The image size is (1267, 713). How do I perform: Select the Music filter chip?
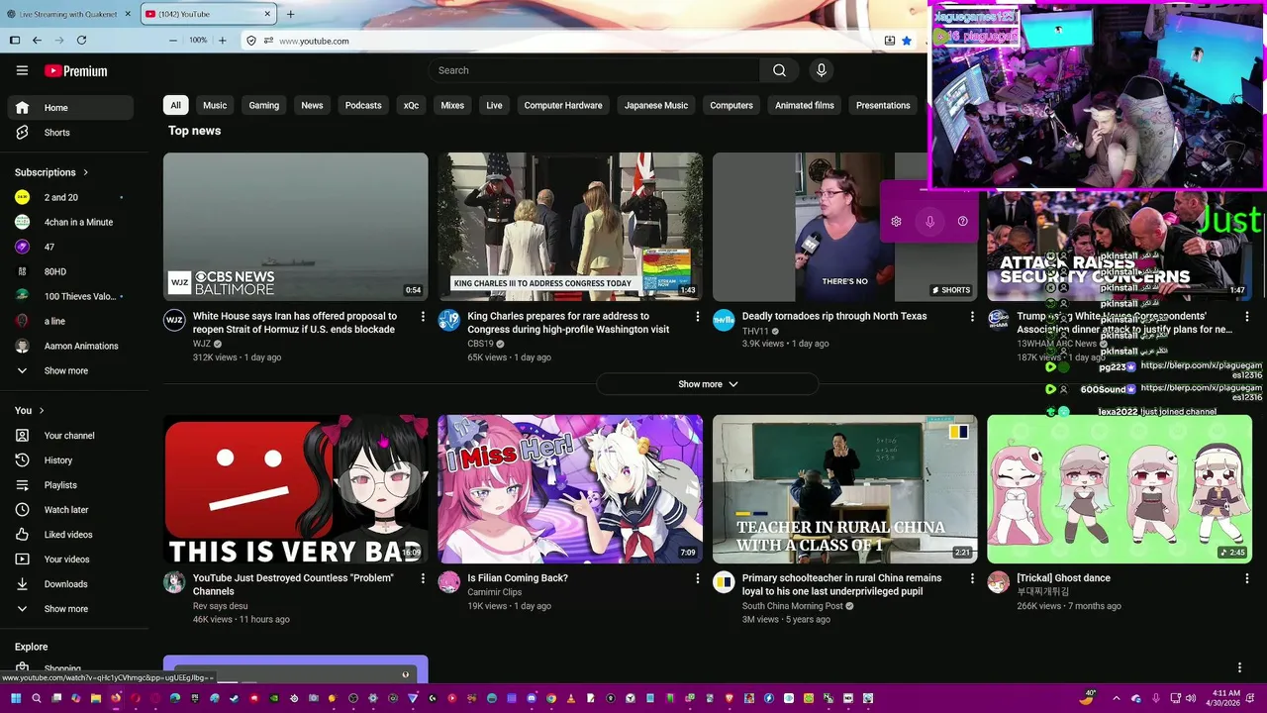tap(215, 105)
